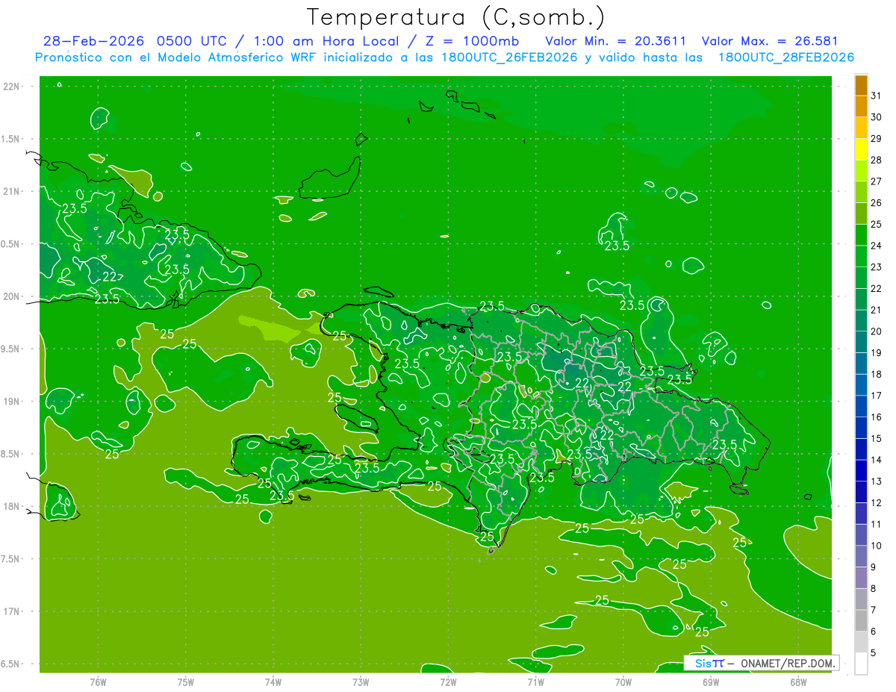Click the legend value 15

pos(877,438)
